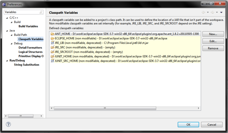Select the JUNIT_HOME row text

[127, 56]
